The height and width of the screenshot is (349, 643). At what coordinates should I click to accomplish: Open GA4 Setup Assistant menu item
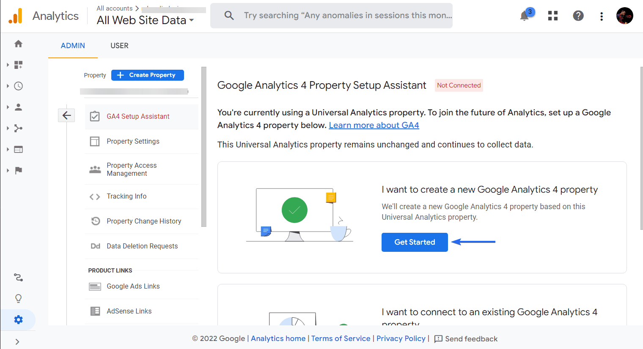(x=142, y=117)
